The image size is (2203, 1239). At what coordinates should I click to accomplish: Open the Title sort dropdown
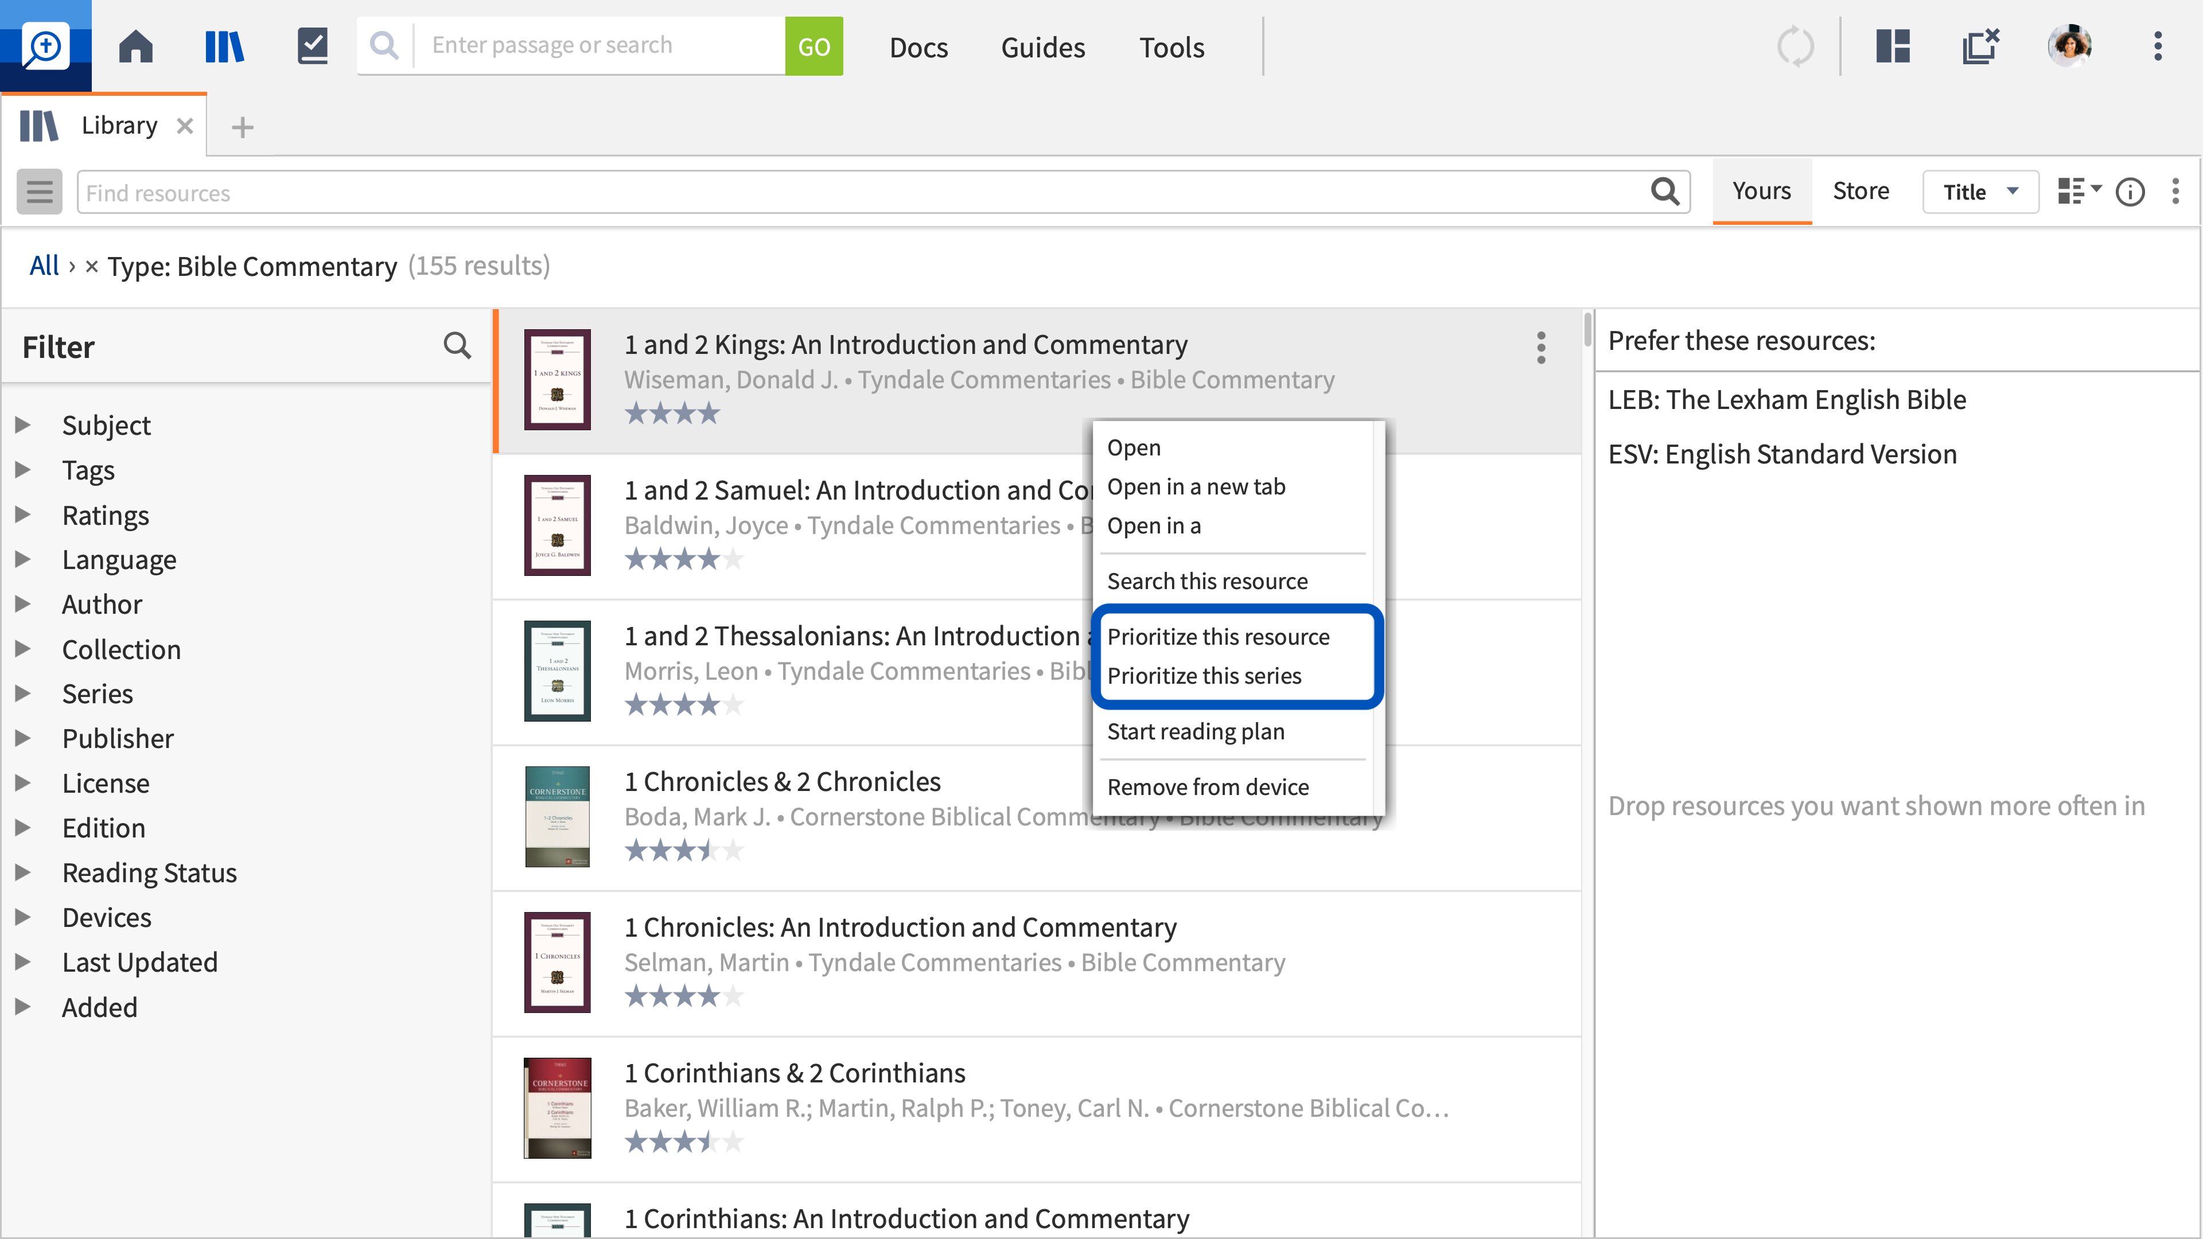[x=1980, y=192]
